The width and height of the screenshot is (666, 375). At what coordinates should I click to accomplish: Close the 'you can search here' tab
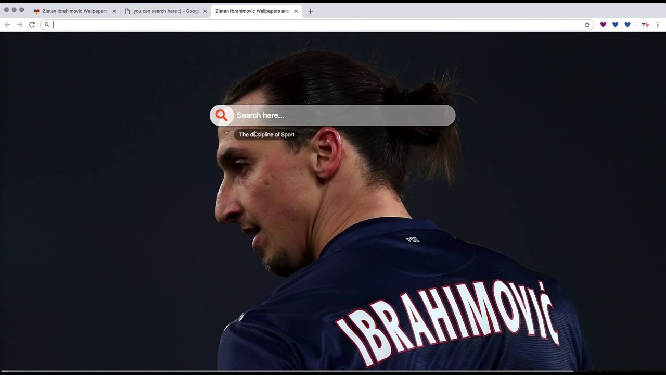[204, 11]
